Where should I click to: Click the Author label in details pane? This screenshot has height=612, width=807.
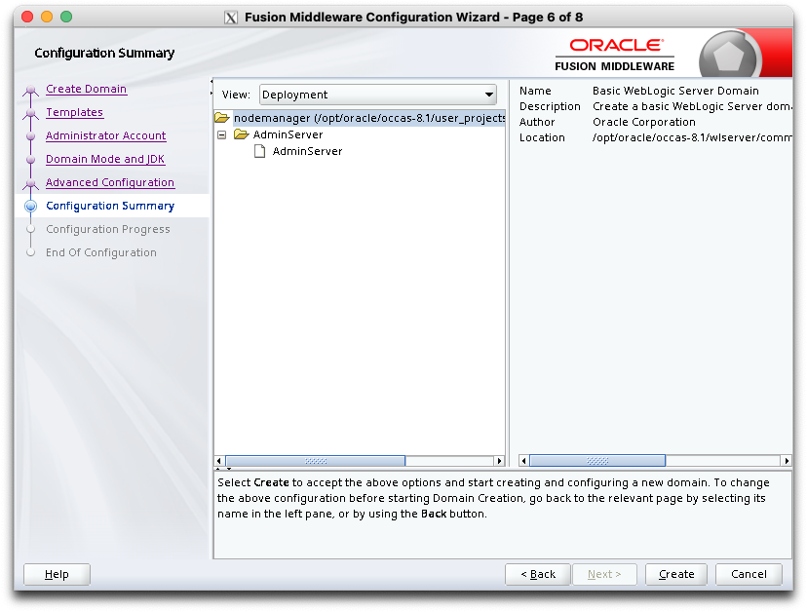(537, 122)
